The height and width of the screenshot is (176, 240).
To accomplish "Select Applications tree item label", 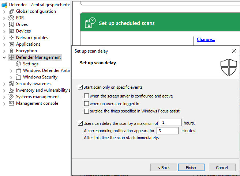I will (x=28, y=44).
